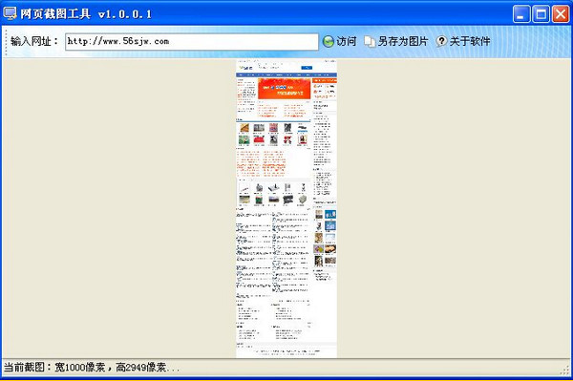Click the toolbar drag handle left of 输入网址
Screen dimensions: 573x381
[x=6, y=42]
